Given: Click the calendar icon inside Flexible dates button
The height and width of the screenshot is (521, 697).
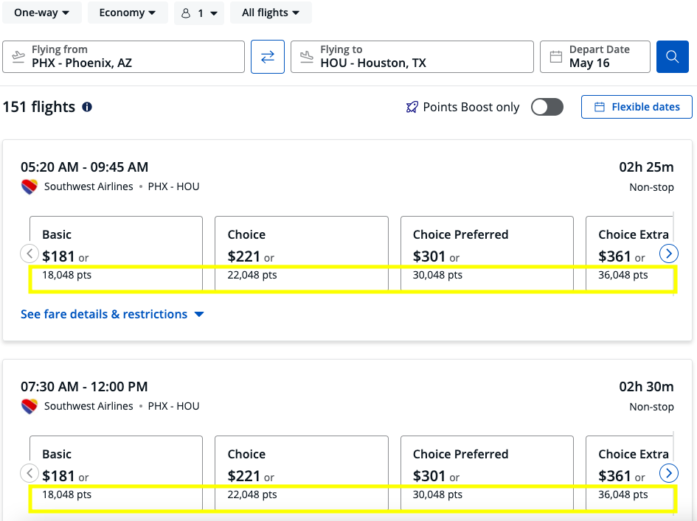Looking at the screenshot, I should (601, 107).
